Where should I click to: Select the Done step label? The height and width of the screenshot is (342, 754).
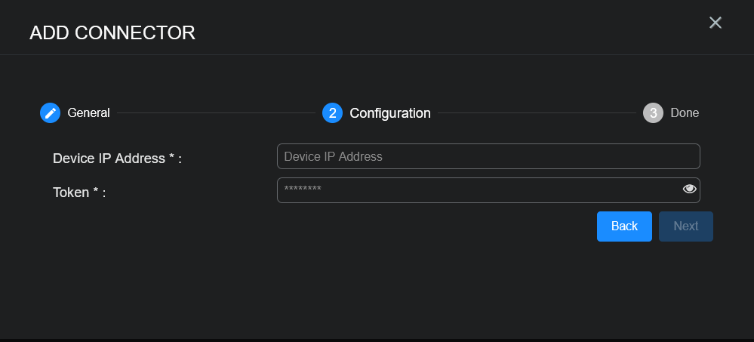tap(685, 112)
